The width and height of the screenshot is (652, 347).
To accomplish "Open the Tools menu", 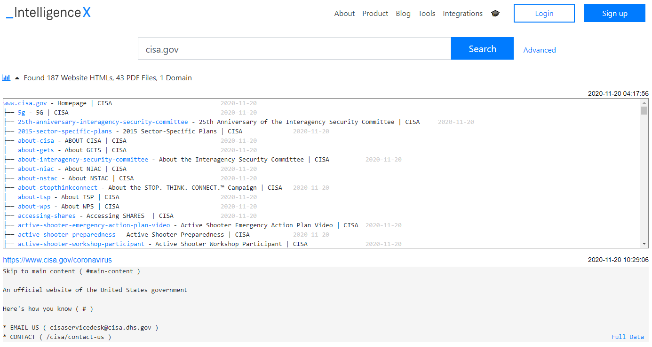I will pos(427,14).
